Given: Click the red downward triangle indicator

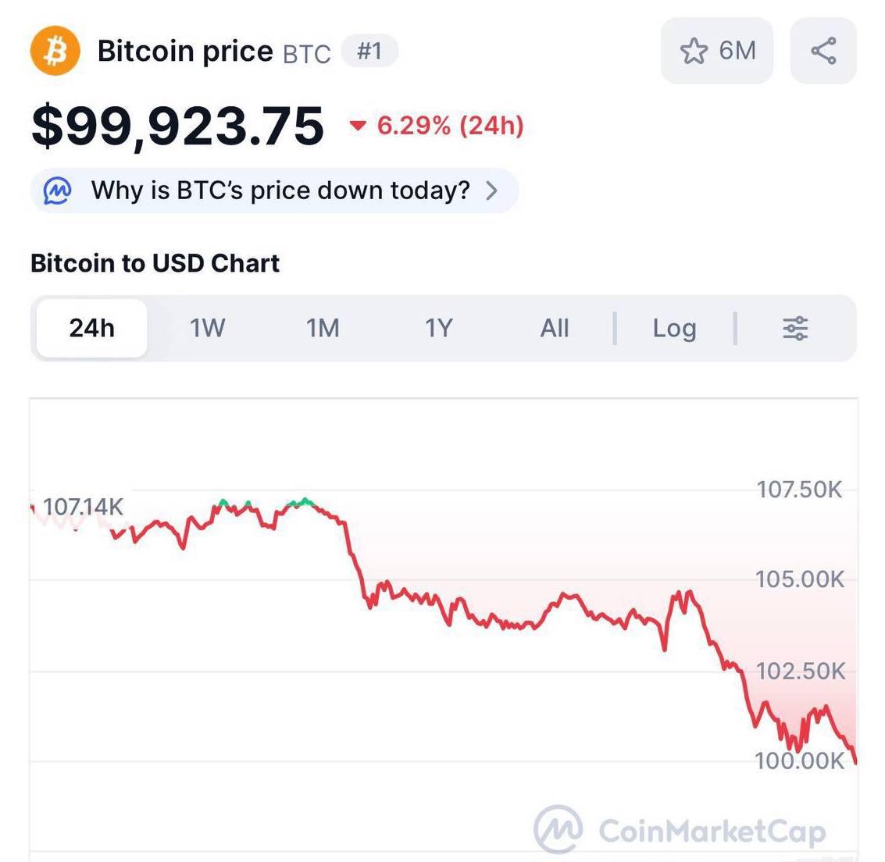Looking at the screenshot, I should pos(358,126).
